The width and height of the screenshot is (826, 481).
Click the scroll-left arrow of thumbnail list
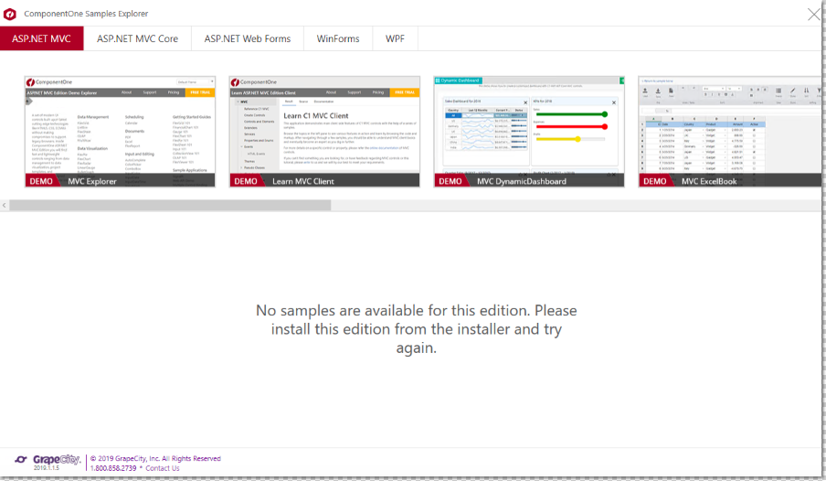coord(5,205)
